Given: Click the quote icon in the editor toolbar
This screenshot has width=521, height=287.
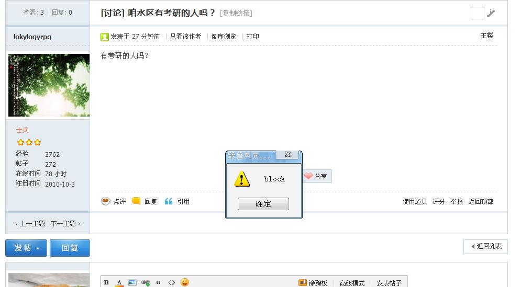Looking at the screenshot, I should coord(158,282).
